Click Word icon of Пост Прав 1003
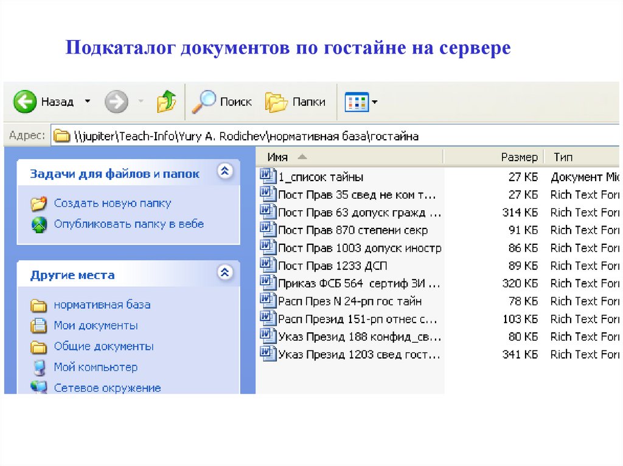Viewport: 623px width, 466px height. tap(268, 247)
